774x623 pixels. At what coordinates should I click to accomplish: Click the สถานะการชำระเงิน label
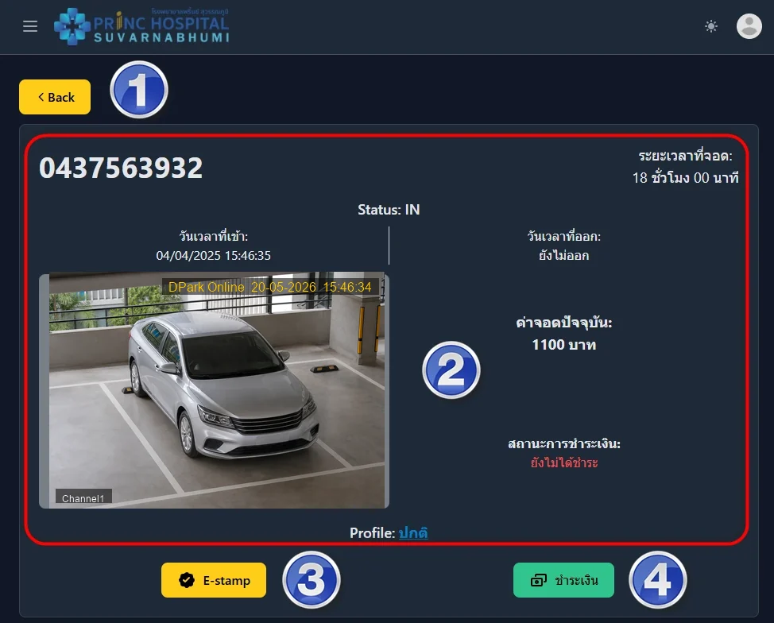click(563, 443)
